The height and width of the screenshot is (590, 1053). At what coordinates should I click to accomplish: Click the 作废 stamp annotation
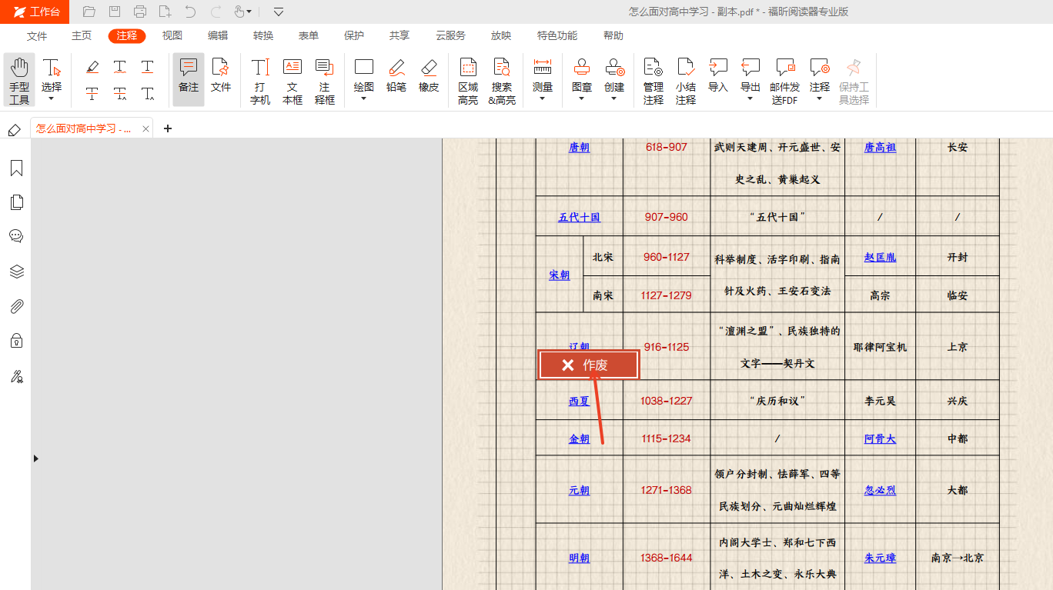(x=589, y=365)
